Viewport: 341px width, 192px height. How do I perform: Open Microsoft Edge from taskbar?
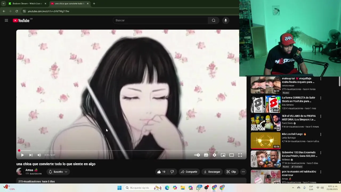click(167, 188)
